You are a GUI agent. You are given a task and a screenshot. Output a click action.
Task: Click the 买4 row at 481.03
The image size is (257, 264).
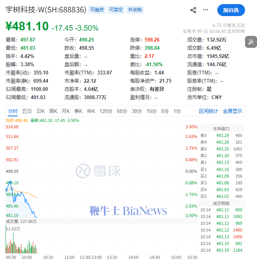pos(221,190)
